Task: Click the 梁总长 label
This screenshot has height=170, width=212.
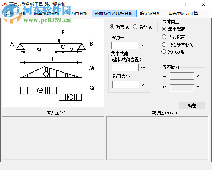Action: tap(118, 38)
